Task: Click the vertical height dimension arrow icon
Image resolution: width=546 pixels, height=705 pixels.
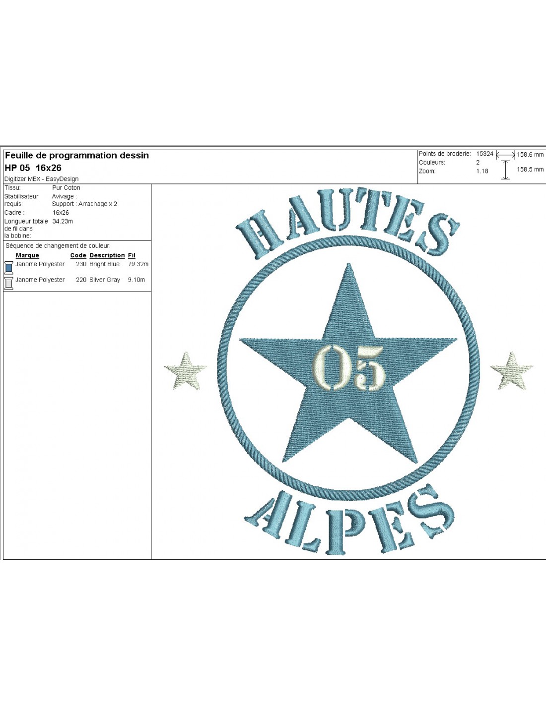Action: tap(505, 170)
